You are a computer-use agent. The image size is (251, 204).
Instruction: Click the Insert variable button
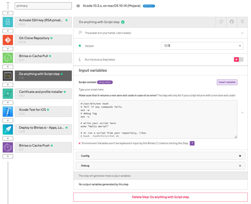pos(227,82)
